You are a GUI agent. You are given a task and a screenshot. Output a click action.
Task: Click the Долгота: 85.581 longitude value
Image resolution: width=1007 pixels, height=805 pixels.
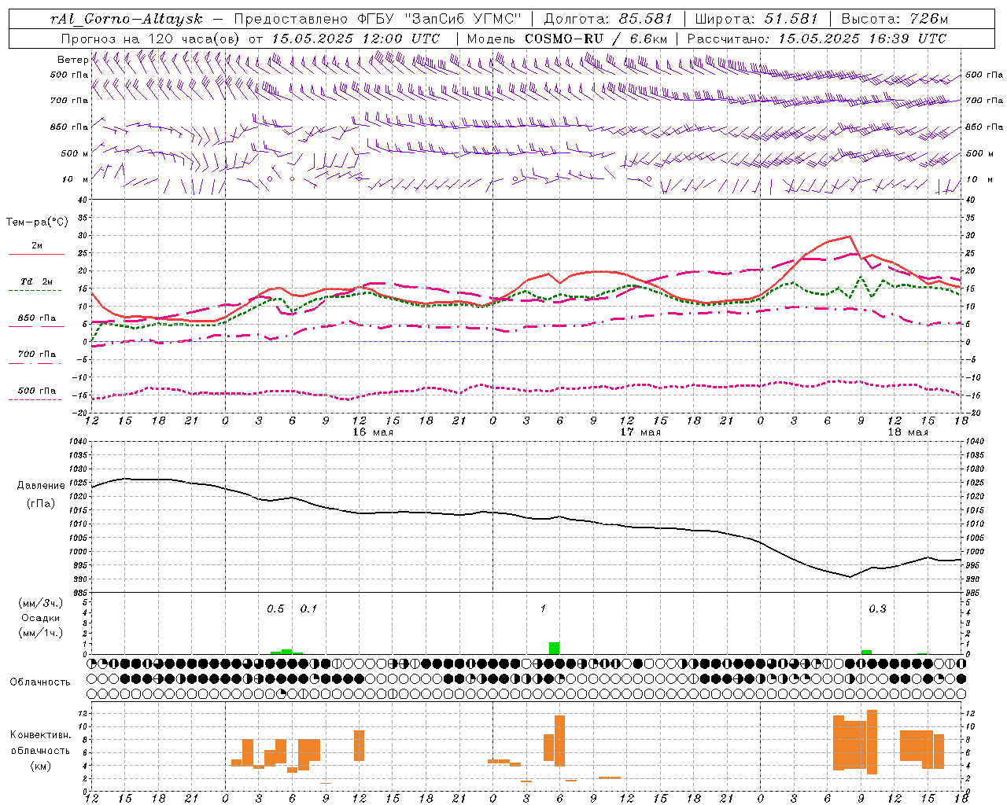[609, 19]
